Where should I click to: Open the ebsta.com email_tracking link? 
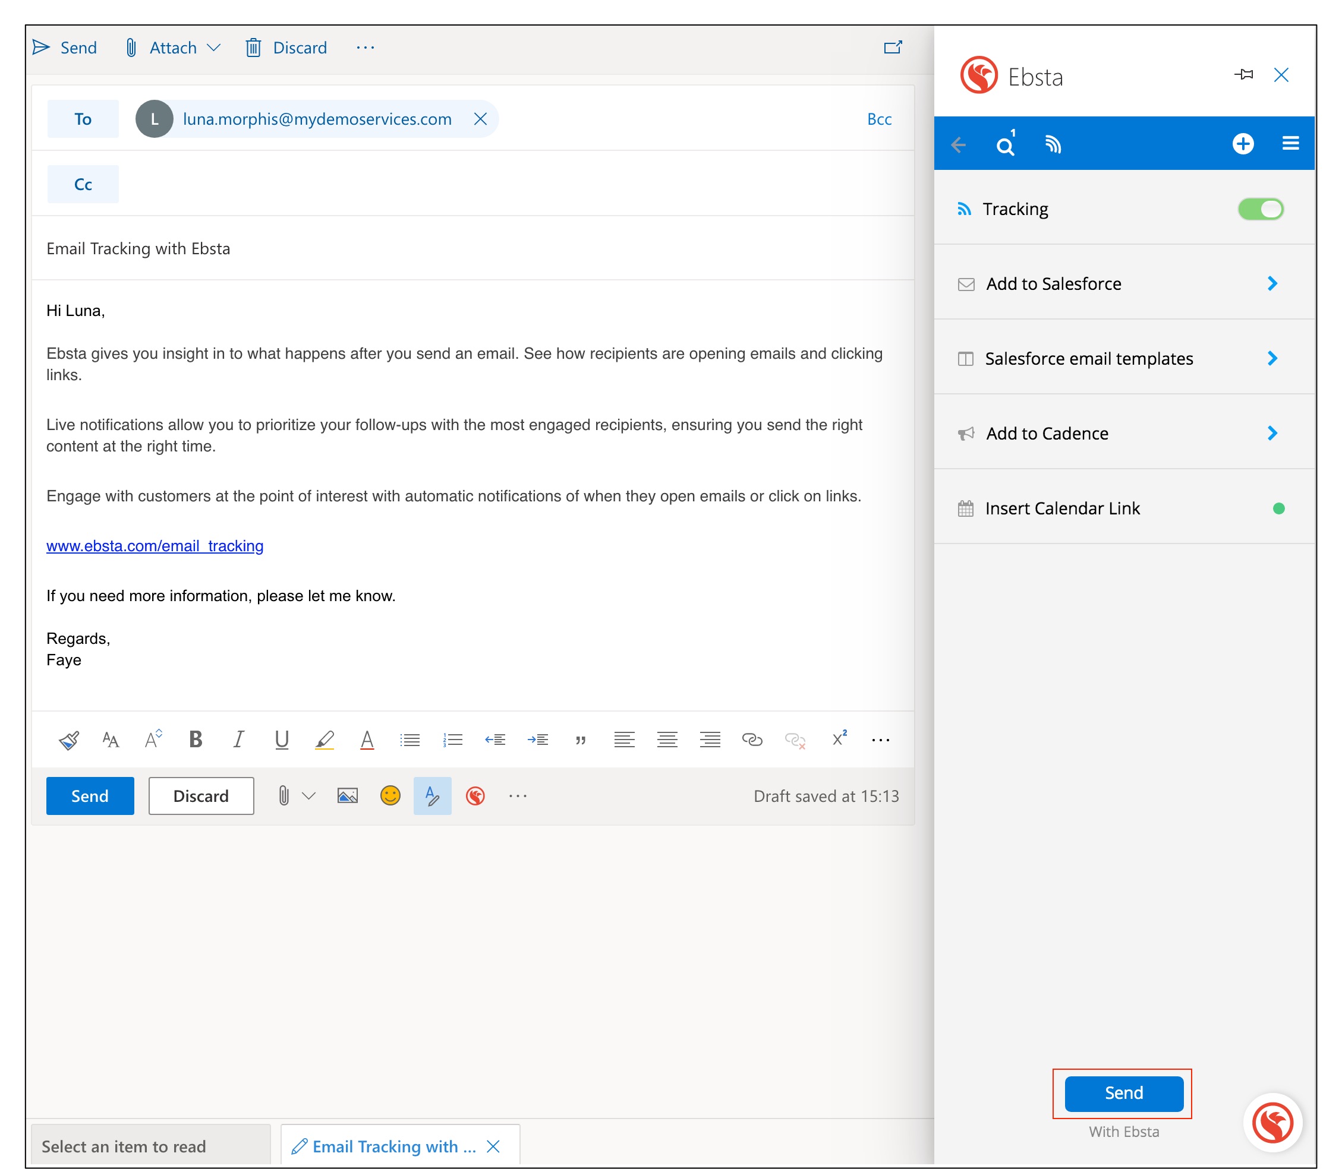[155, 546]
